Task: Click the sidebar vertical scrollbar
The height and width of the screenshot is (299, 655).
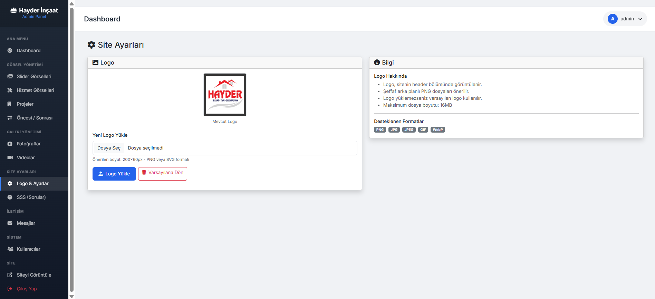Action: coord(71,149)
